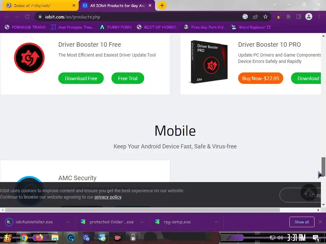Open the Chrome three-dot menu
This screenshot has width=326, height=244.
[x=319, y=17]
